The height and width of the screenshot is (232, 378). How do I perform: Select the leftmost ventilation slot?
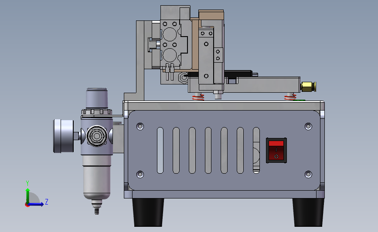[x=160, y=151]
